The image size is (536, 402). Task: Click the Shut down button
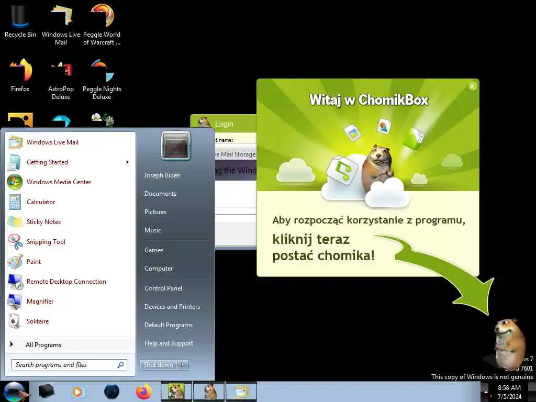(x=159, y=365)
